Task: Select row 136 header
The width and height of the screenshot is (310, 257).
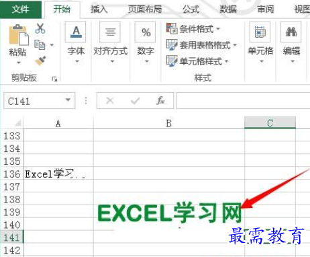Action: point(12,174)
